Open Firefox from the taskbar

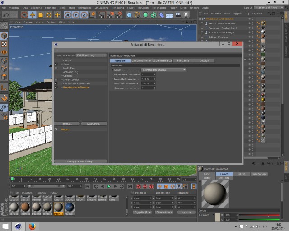pos(32,226)
